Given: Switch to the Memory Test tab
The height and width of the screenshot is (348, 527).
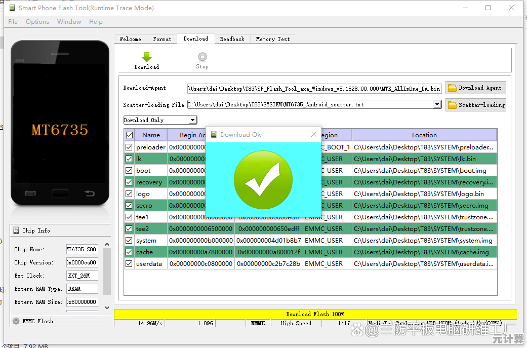Looking at the screenshot, I should pyautogui.click(x=273, y=39).
